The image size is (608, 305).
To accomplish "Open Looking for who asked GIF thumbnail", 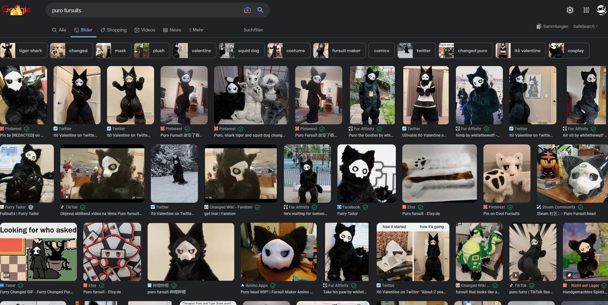I will 38,252.
